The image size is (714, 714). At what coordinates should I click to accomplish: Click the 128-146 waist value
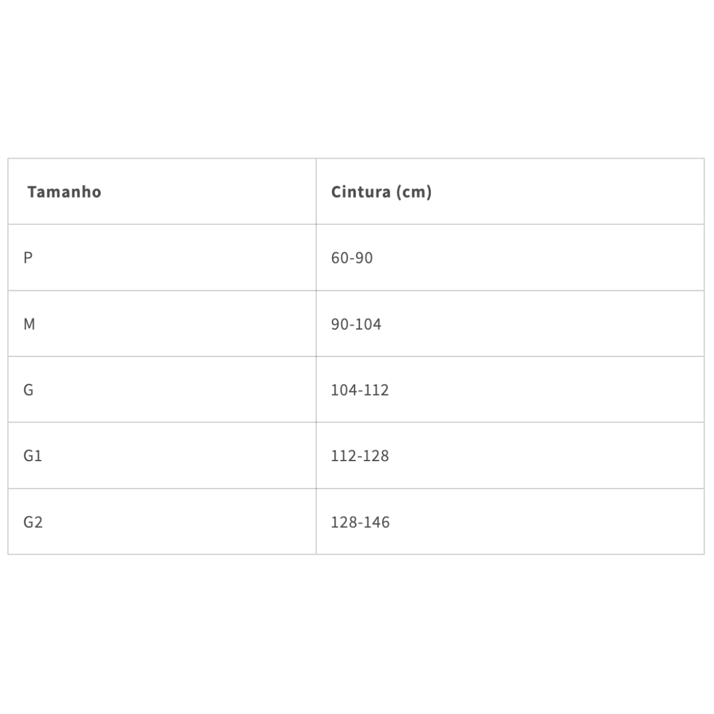(361, 522)
